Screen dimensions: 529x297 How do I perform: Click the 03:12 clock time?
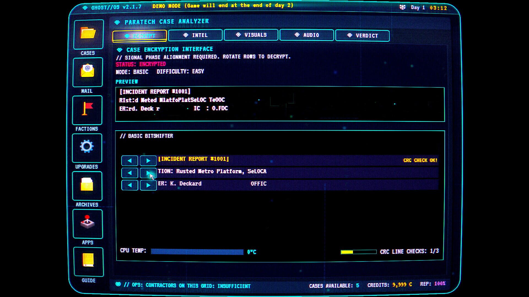pos(438,8)
